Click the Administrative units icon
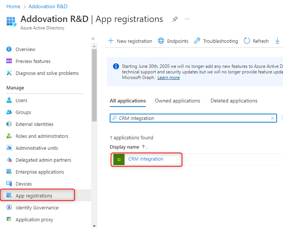 tap(9, 148)
